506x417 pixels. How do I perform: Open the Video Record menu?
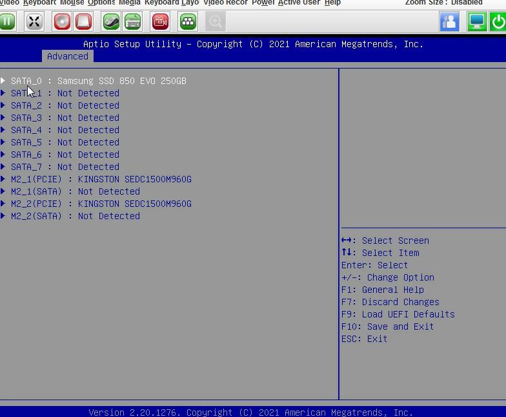[226, 3]
